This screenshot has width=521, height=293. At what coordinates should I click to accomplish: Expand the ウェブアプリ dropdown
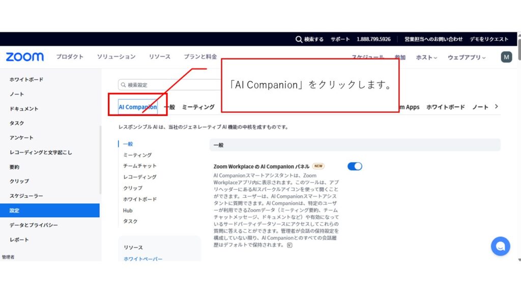[467, 57]
